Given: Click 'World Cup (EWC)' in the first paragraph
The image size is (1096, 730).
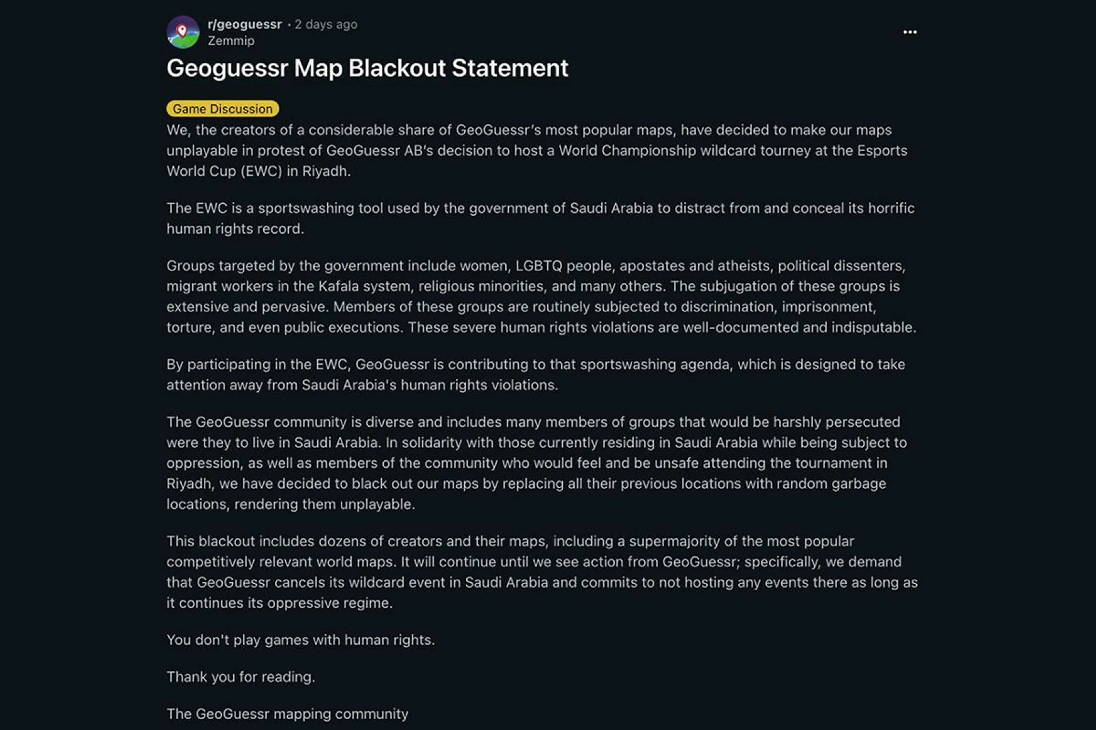Looking at the screenshot, I should click(224, 171).
